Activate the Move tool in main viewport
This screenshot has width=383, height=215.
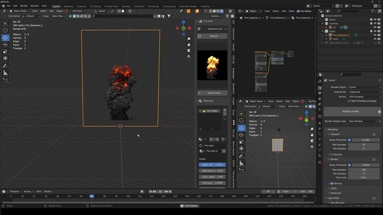tap(5, 38)
